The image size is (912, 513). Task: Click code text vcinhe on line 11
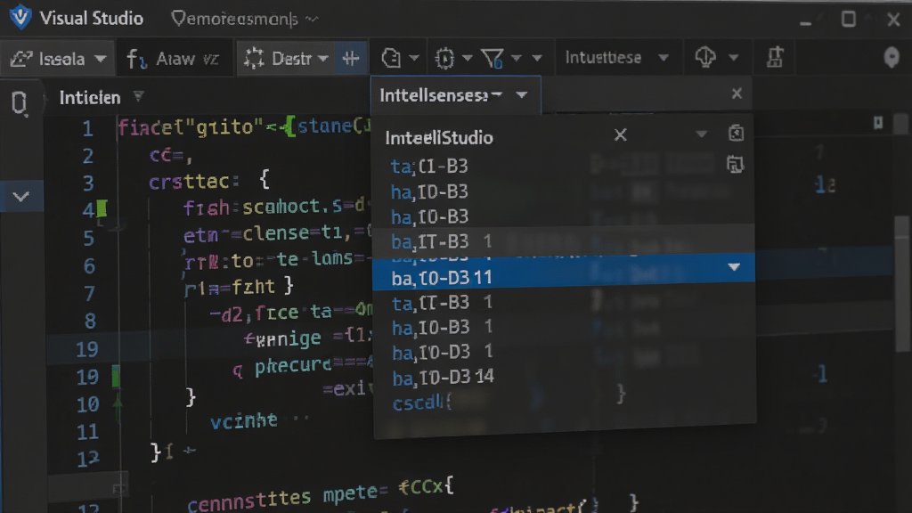coord(244,420)
